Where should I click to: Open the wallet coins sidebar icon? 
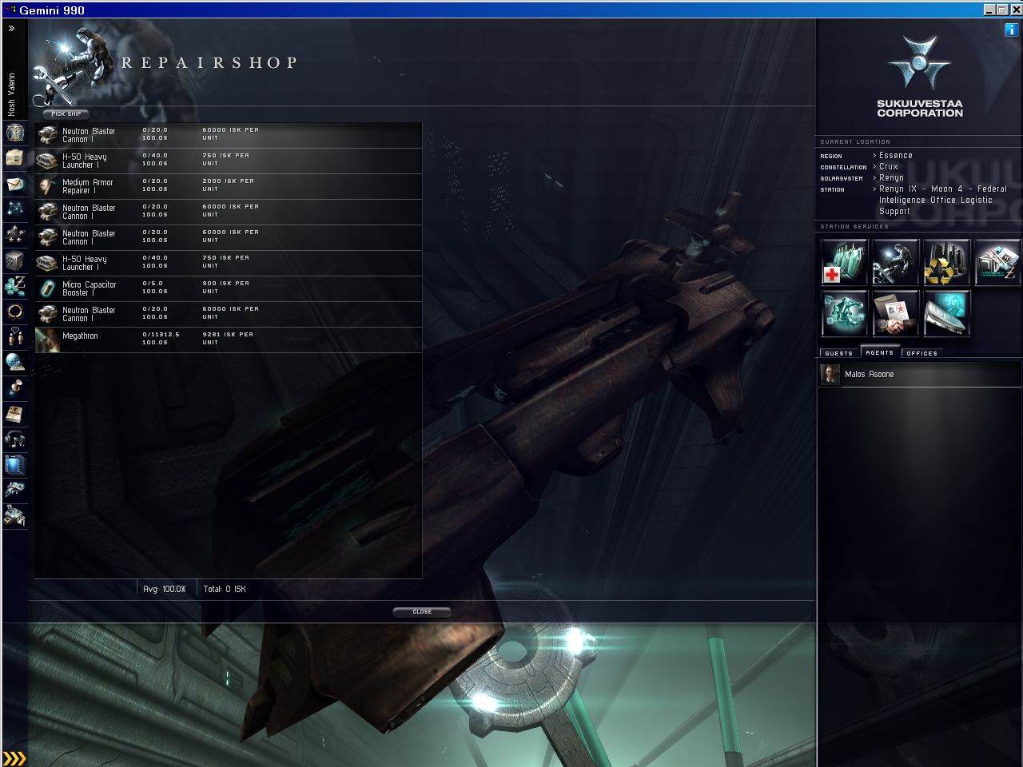point(15,286)
